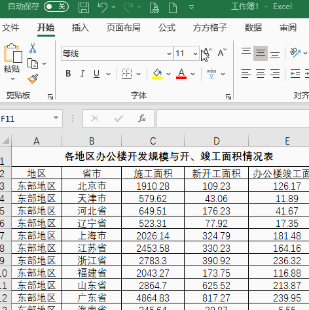The width and height of the screenshot is (309, 310).
Task: Align text left
Action: (246, 74)
